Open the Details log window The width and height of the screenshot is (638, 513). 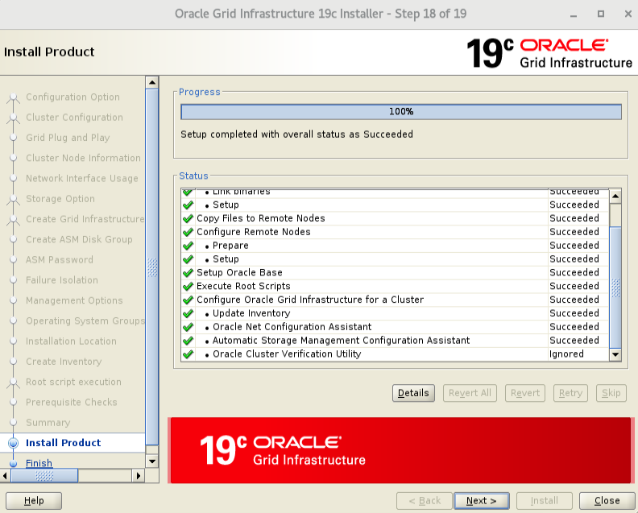413,393
